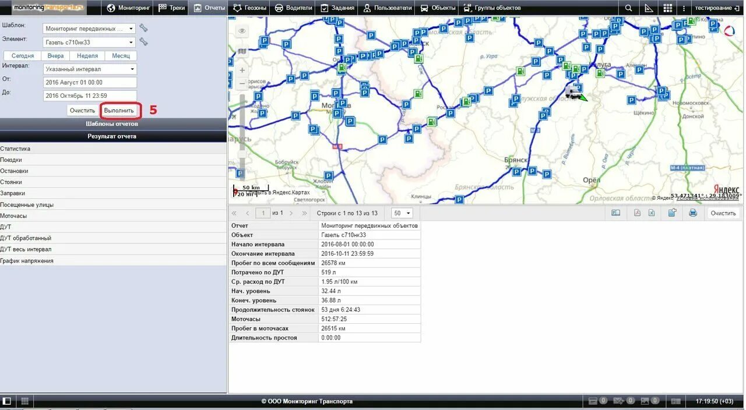Screen dimensions: 746x410
Task: Go to previous page of report results
Action: 248,213
